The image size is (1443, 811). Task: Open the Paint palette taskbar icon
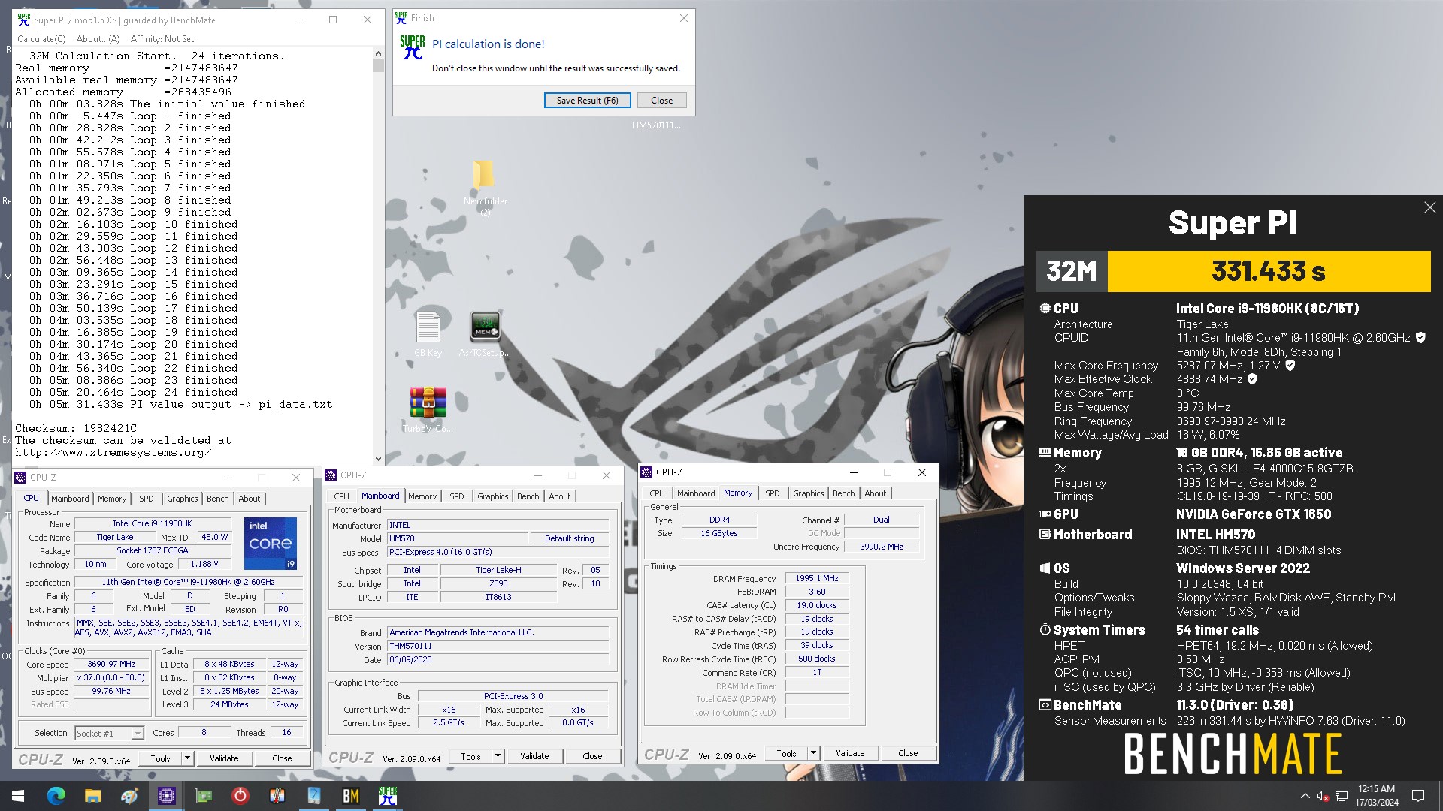coord(129,795)
